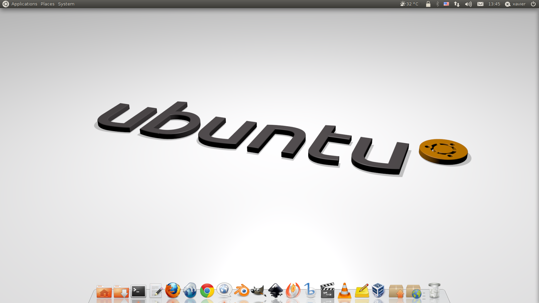Launch Blender from the dock
Viewport: 539px width, 303px height.
pyautogui.click(x=242, y=291)
